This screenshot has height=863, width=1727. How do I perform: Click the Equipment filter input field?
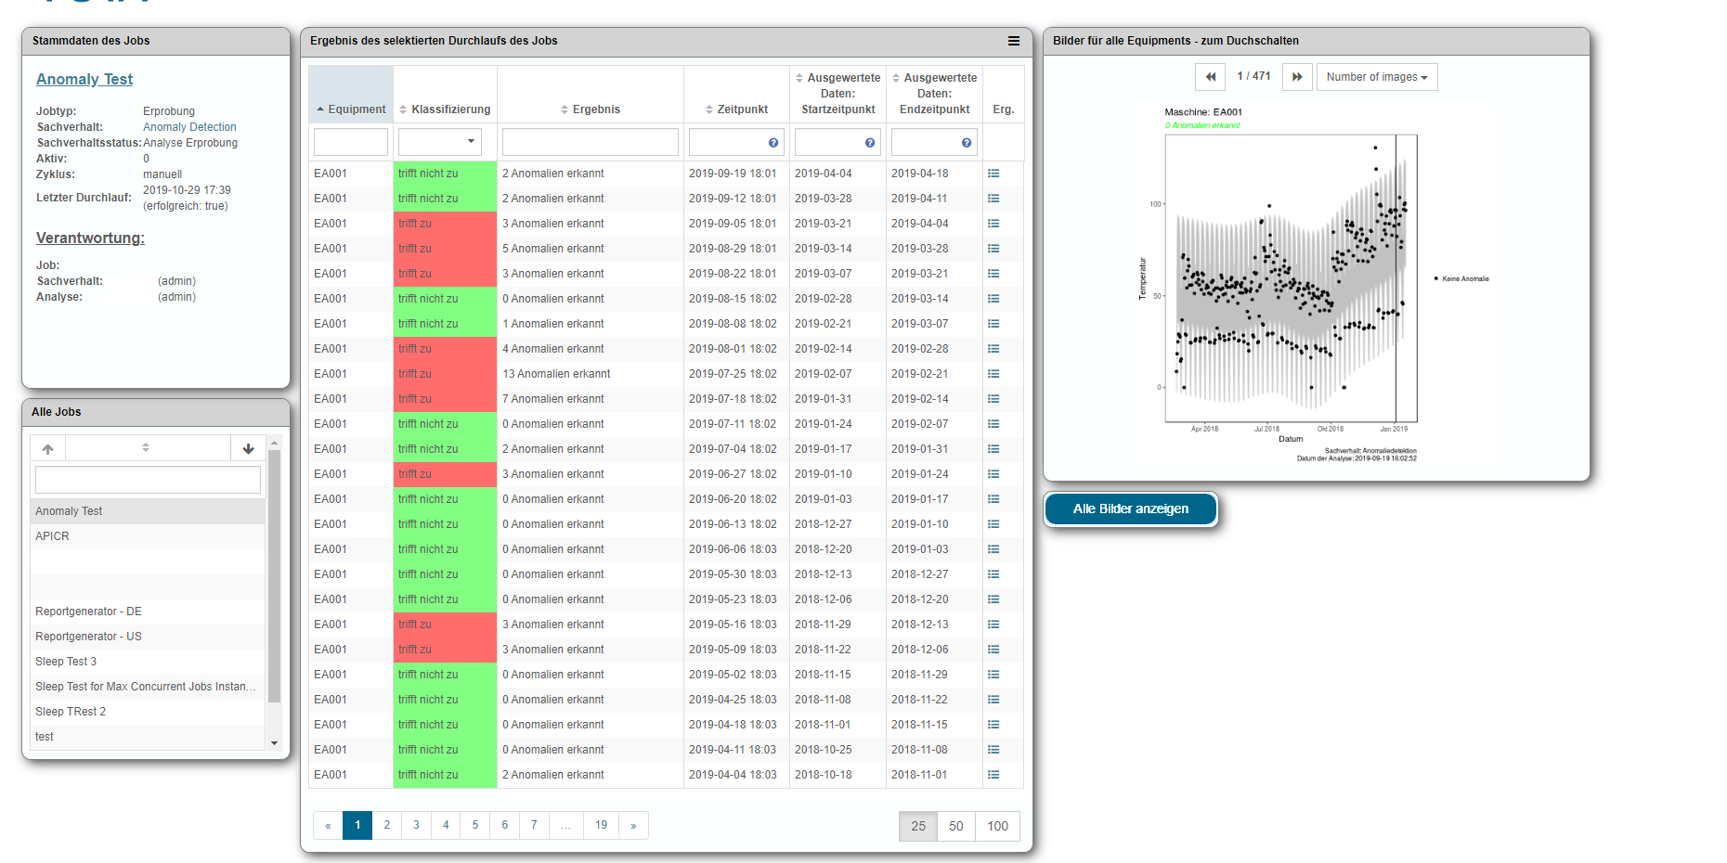click(351, 142)
